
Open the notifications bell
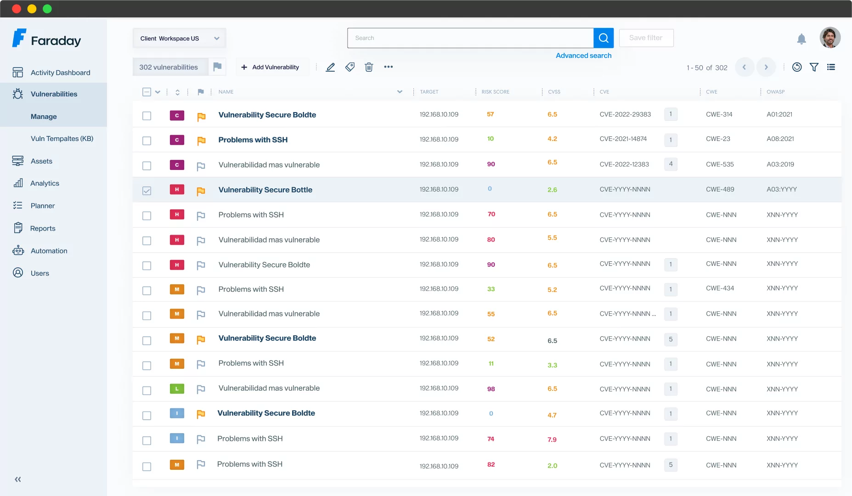[801, 39]
